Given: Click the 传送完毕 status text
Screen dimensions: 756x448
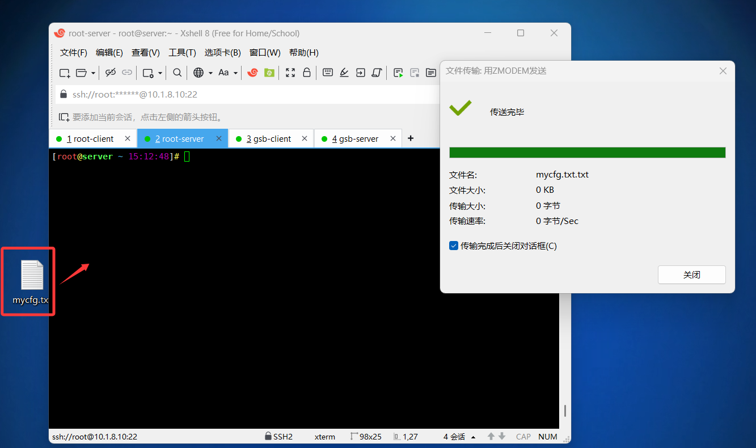Looking at the screenshot, I should [x=507, y=112].
